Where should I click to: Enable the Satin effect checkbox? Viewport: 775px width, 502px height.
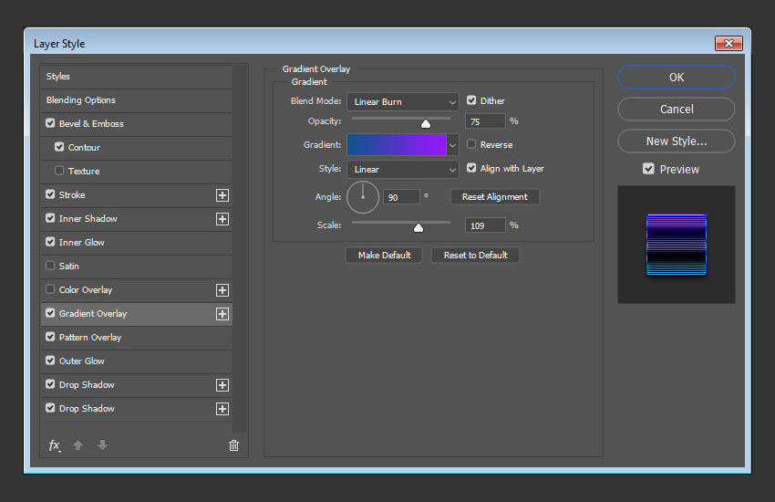click(x=50, y=265)
